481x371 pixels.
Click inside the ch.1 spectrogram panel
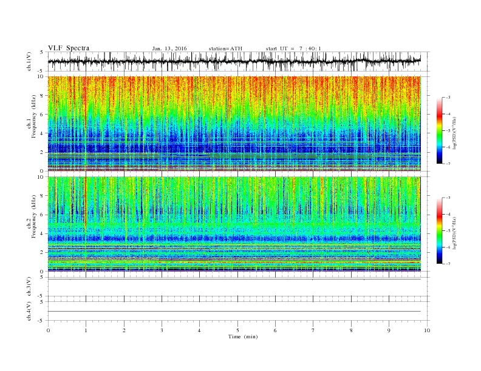234,124
